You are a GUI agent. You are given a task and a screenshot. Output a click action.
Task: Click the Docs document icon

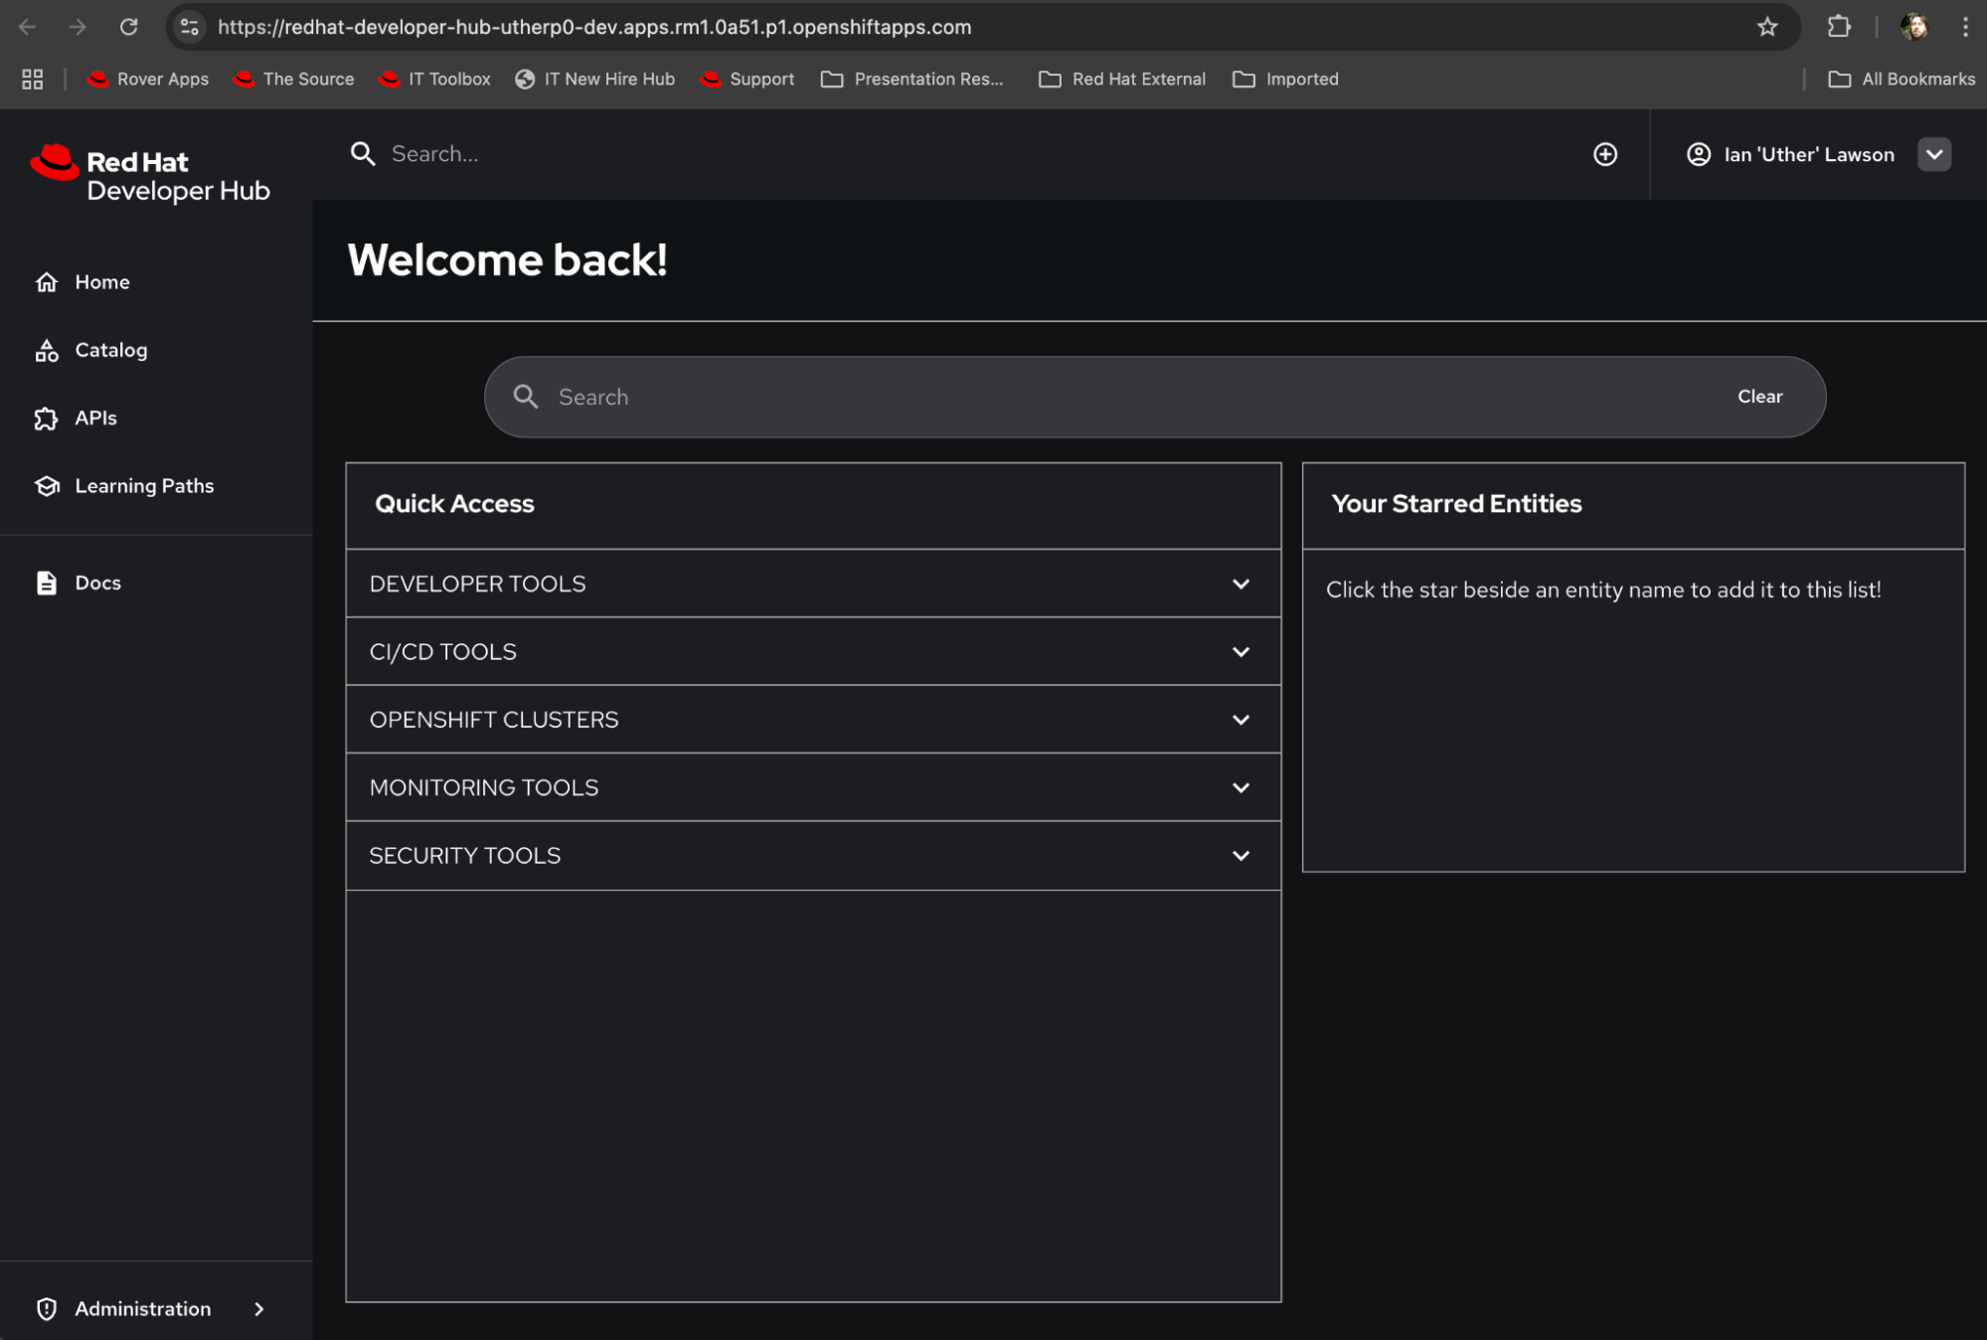47,583
